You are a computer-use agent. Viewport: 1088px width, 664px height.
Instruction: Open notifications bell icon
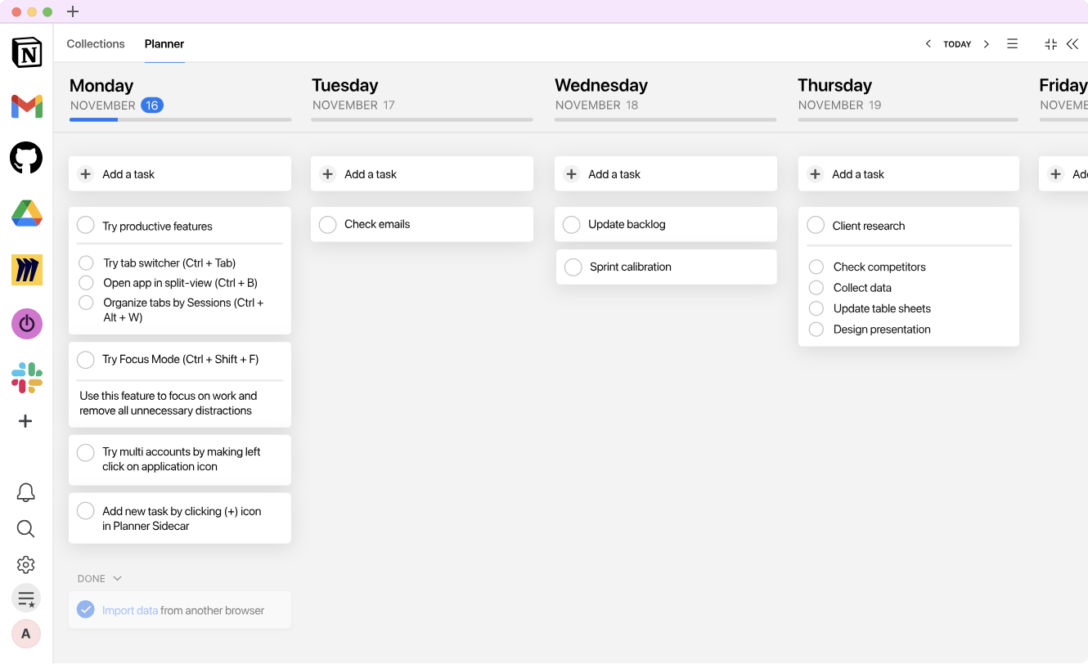(x=26, y=492)
